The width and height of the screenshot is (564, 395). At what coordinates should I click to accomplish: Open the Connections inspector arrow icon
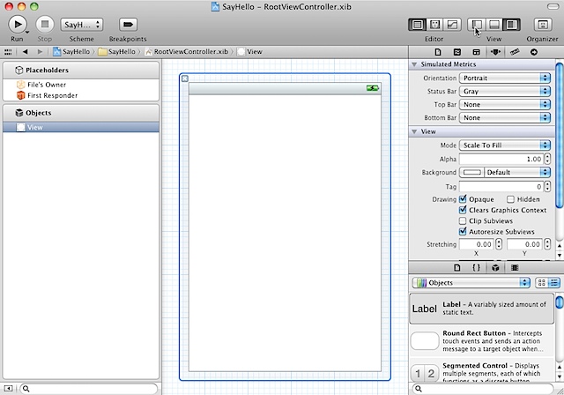point(534,52)
